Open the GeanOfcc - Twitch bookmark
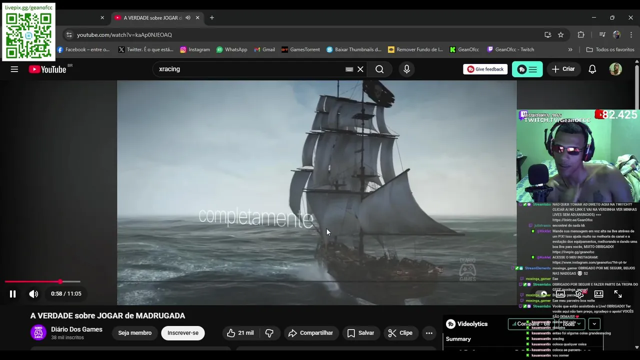 511,49
